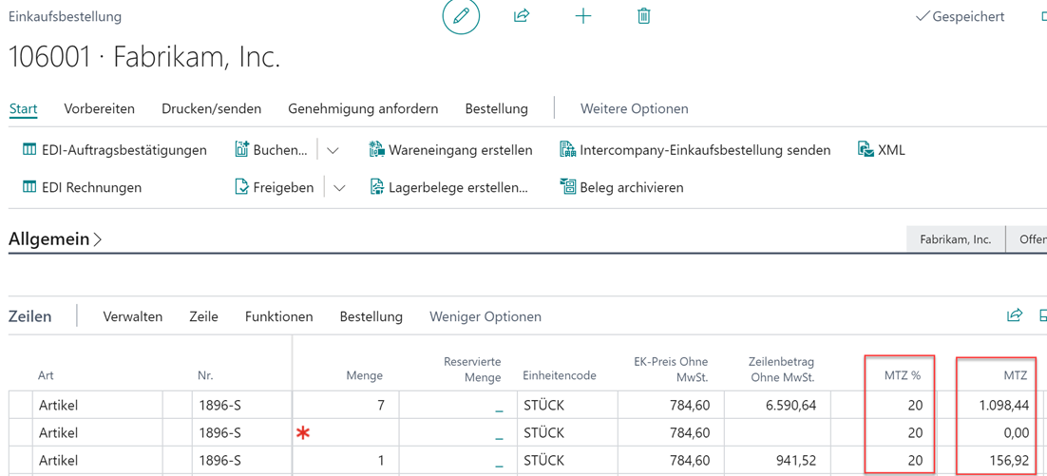Open EDI-Auftragsbestätigungen
Image resolution: width=1047 pixels, height=476 pixels.
[x=114, y=150]
